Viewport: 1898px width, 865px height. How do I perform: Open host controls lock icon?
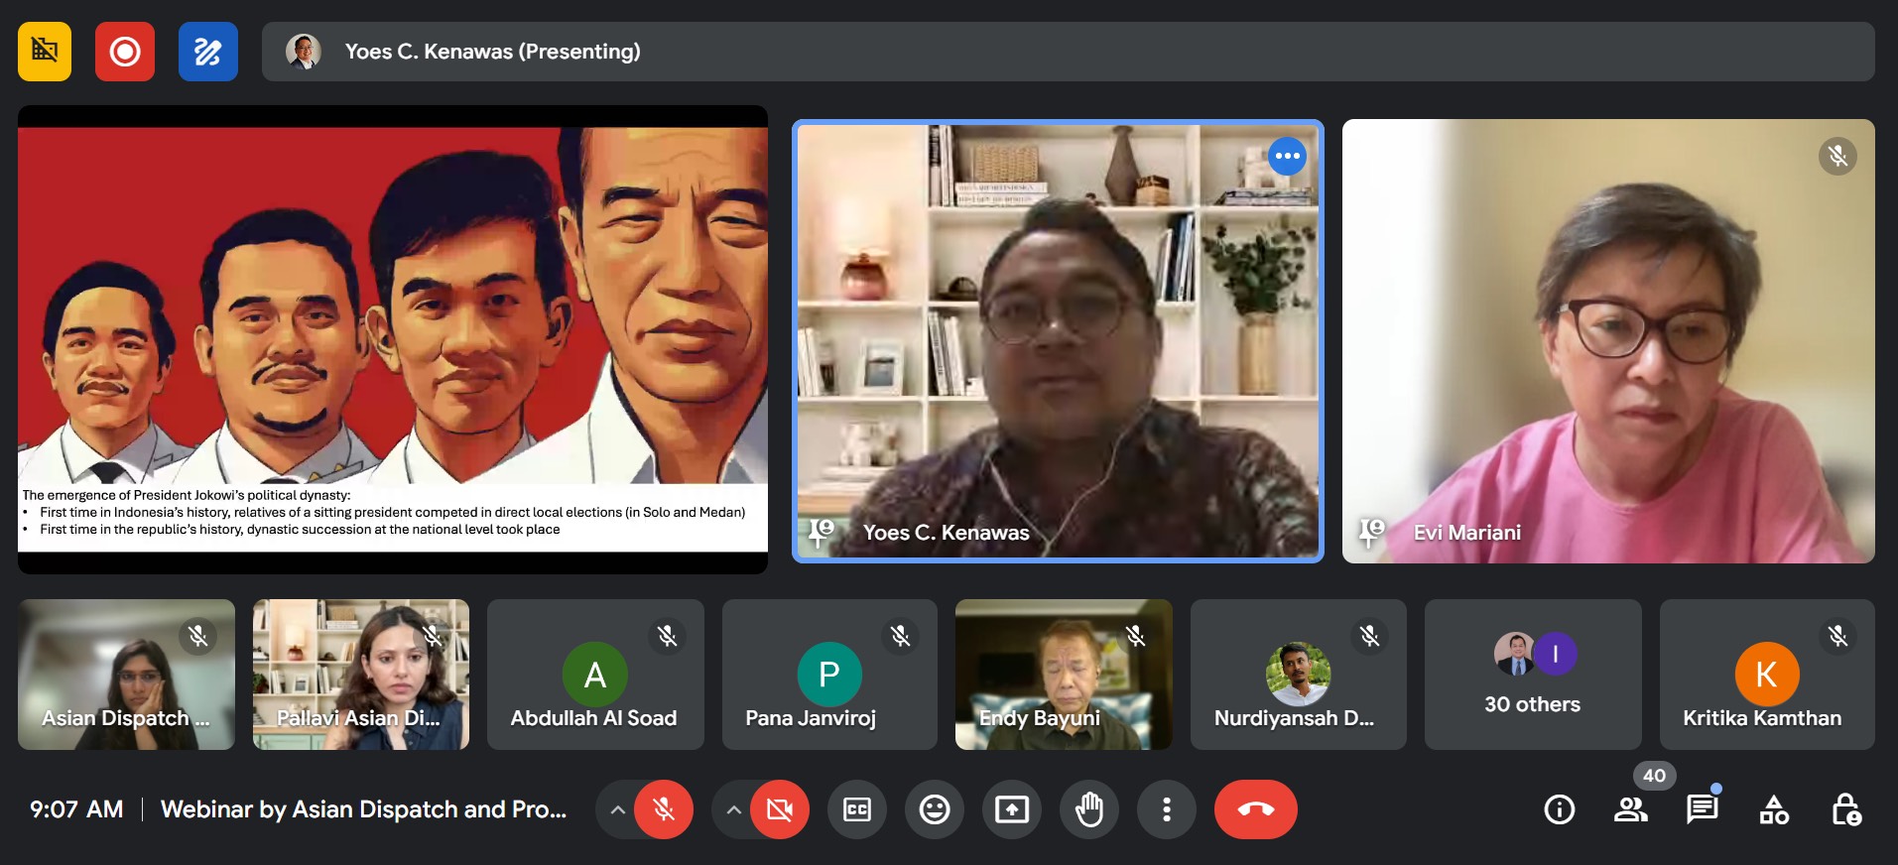click(1845, 809)
